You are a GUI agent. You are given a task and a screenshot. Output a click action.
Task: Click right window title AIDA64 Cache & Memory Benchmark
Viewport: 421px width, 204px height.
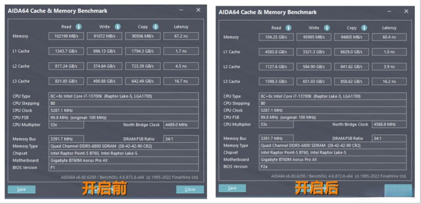tap(268, 12)
